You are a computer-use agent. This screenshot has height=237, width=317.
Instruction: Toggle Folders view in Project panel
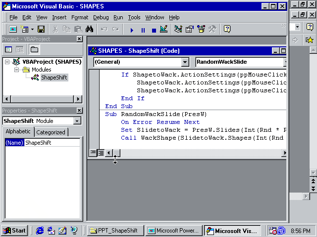34,49
